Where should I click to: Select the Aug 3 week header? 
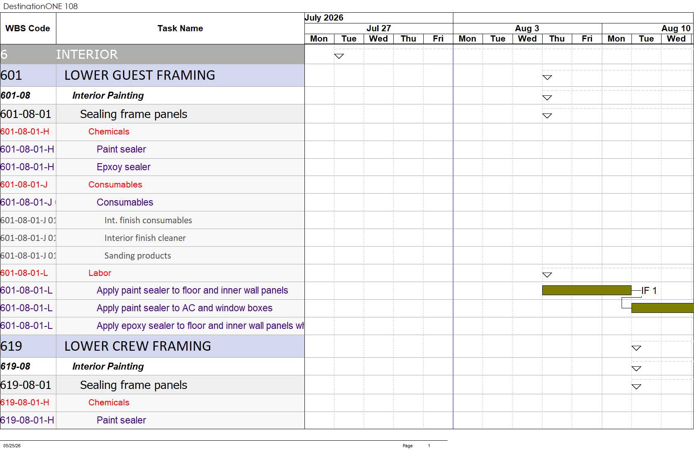(527, 28)
